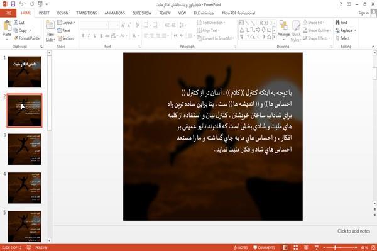This screenshot has height=251, width=377.
Task: Open the Section dropdown
Action: point(67,38)
